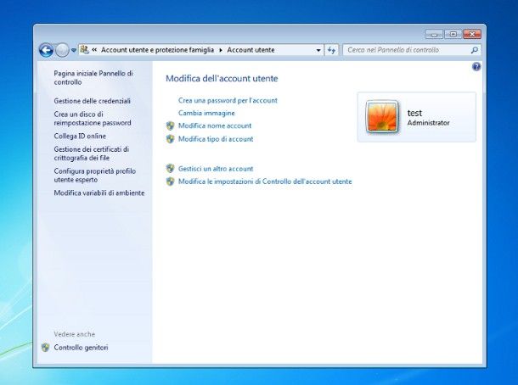This screenshot has width=518, height=385.
Task: Open address bar history dropdown arrow
Action: point(318,50)
